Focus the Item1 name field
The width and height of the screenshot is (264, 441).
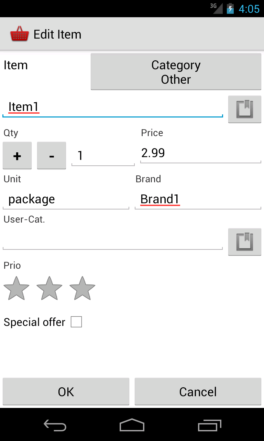point(113,107)
